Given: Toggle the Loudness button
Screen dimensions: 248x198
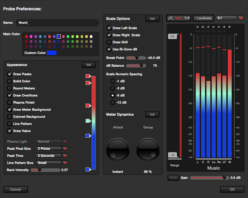Looking at the screenshot, I should (203, 18).
